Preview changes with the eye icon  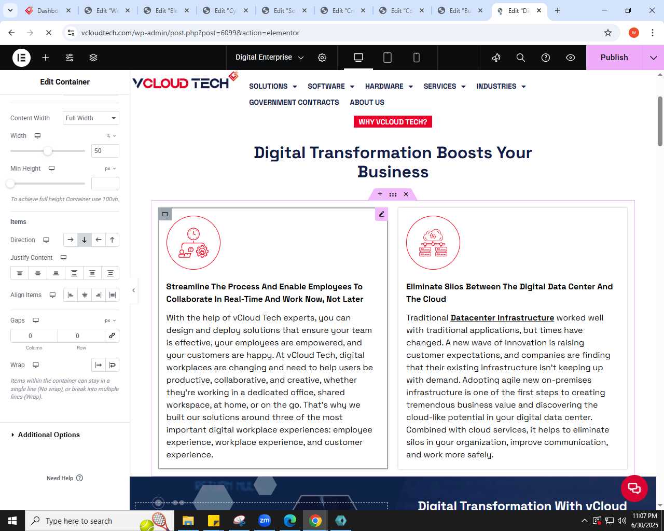(x=571, y=58)
